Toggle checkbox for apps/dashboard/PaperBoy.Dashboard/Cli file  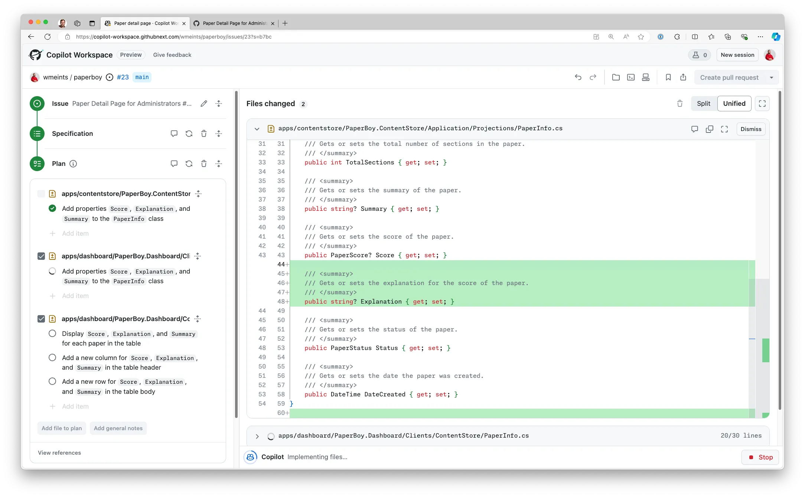[x=41, y=256]
